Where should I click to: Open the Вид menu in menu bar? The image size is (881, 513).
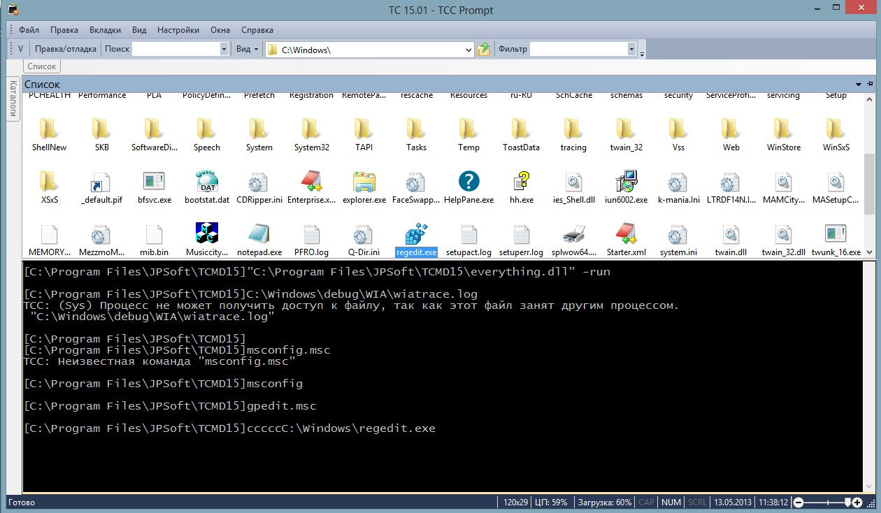(x=139, y=30)
